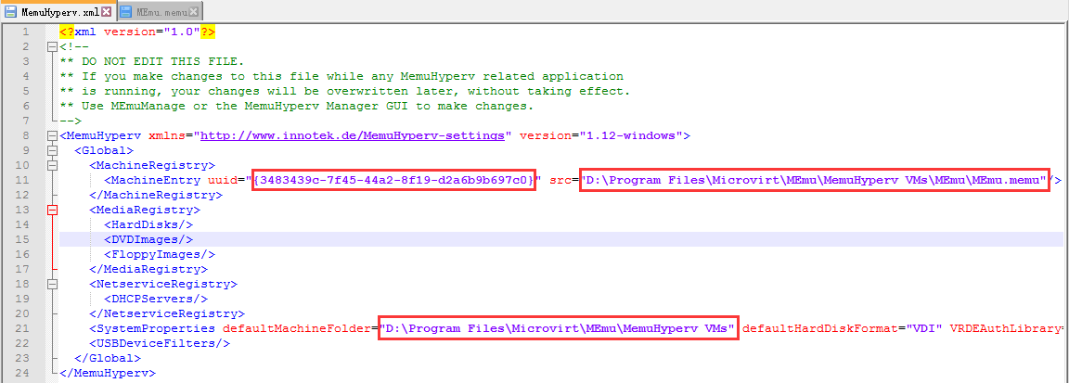Fold the MachineRegistry element
Image resolution: width=1069 pixels, height=383 pixels.
coord(52,165)
